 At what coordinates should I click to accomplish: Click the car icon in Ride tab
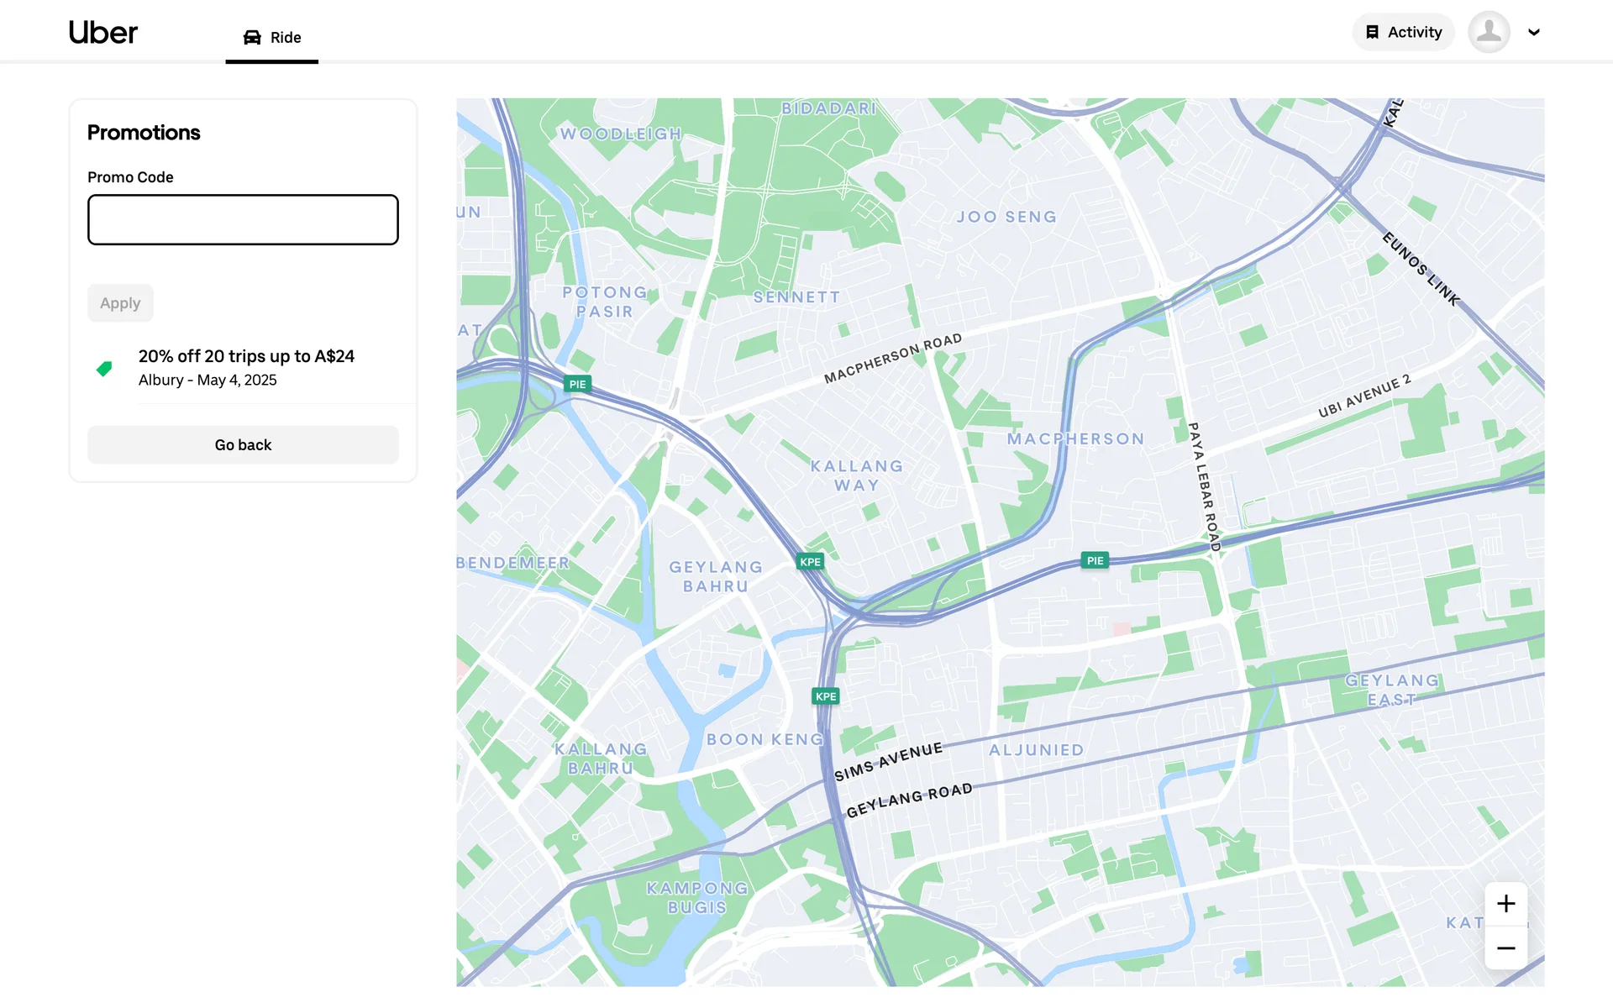(252, 37)
